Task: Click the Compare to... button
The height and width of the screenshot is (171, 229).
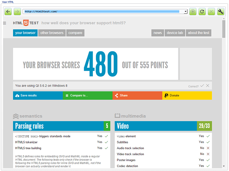Action: [x=88, y=95]
